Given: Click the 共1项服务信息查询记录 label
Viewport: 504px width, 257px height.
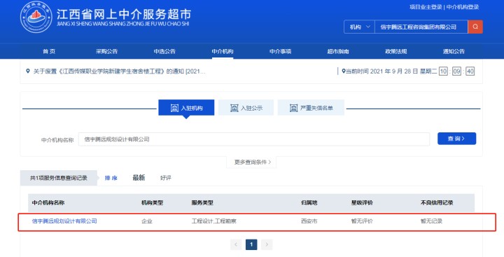Looking at the screenshot, I should [59, 178].
